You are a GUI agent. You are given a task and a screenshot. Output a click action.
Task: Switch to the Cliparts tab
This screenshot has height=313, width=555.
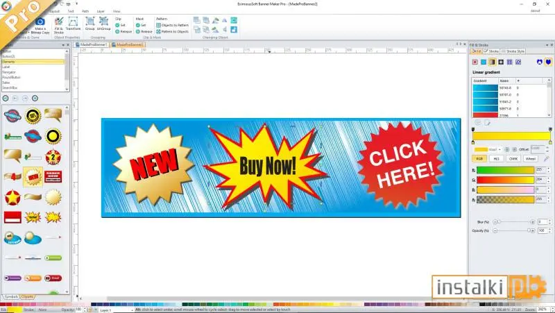click(x=27, y=297)
